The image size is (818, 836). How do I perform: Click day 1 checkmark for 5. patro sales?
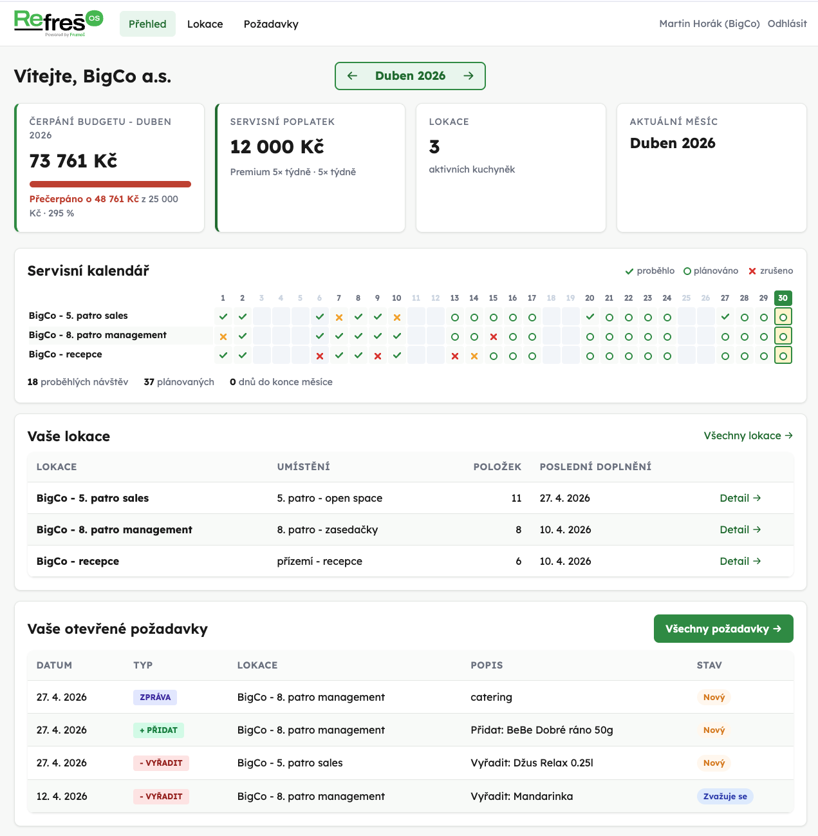[223, 317]
